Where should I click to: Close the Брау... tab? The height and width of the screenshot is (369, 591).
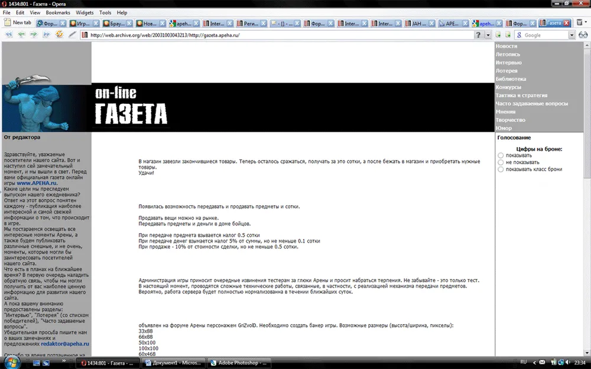(x=129, y=24)
